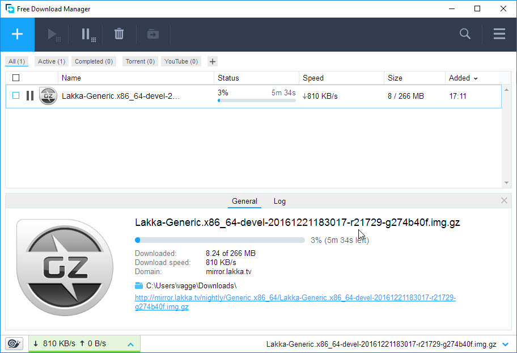
Task: Start all downloads using play icon
Action: 54,35
